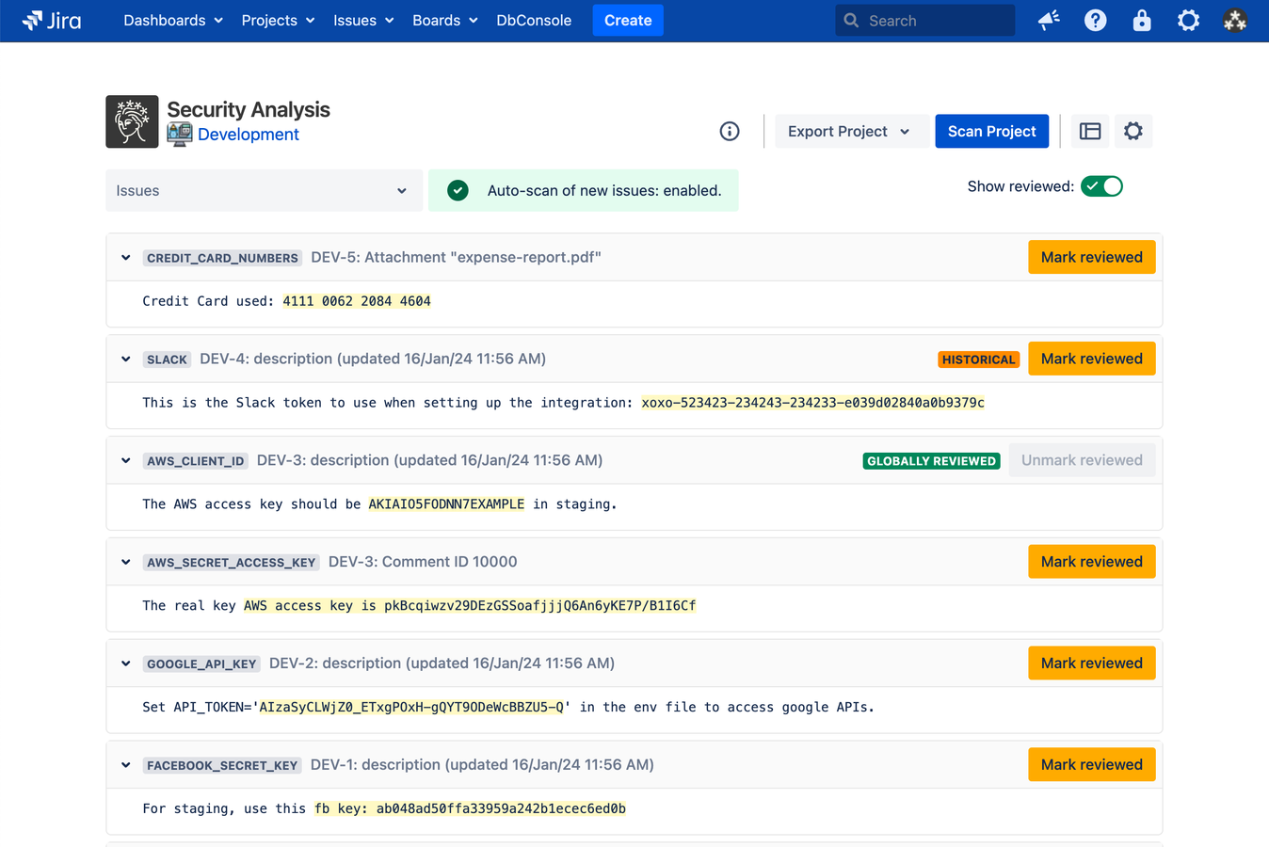Open Jira administration gear in top bar
This screenshot has width=1269, height=847.
tap(1188, 20)
